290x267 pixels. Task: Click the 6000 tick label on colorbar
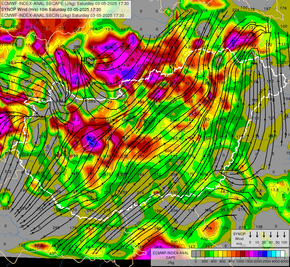tap(285, 261)
